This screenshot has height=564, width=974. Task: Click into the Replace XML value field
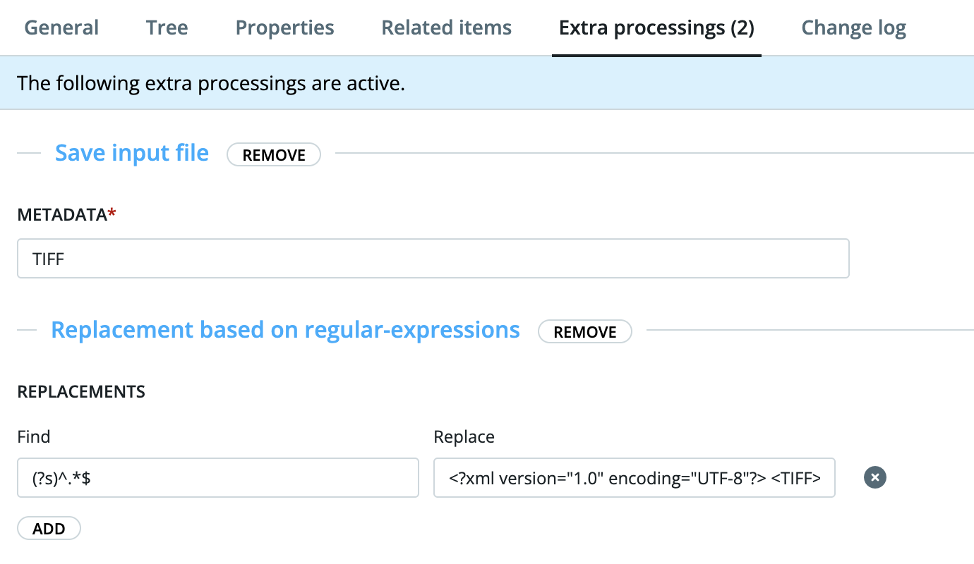pos(635,478)
